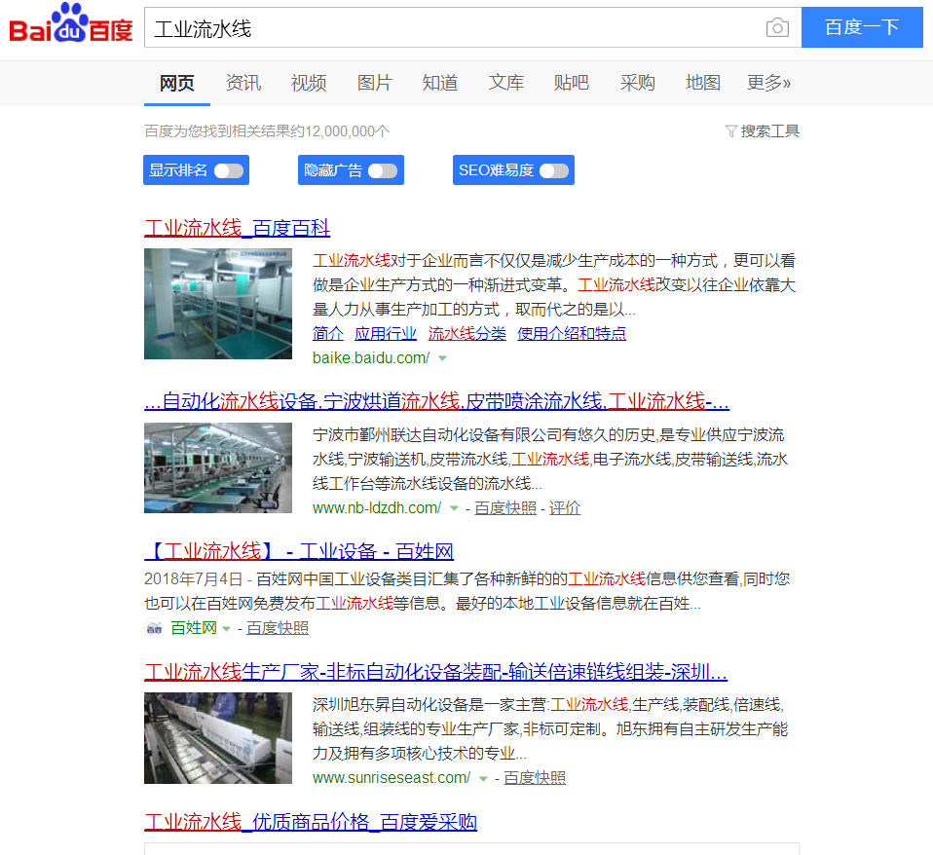
Task: Click the 百姓网 source link
Action: [194, 628]
